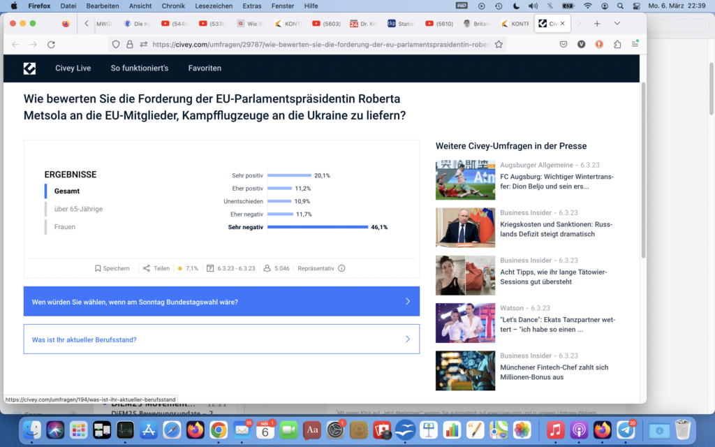Bookmark this page with the star icon

coord(499,44)
